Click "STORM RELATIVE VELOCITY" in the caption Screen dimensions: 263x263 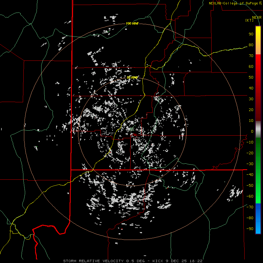[93, 261]
